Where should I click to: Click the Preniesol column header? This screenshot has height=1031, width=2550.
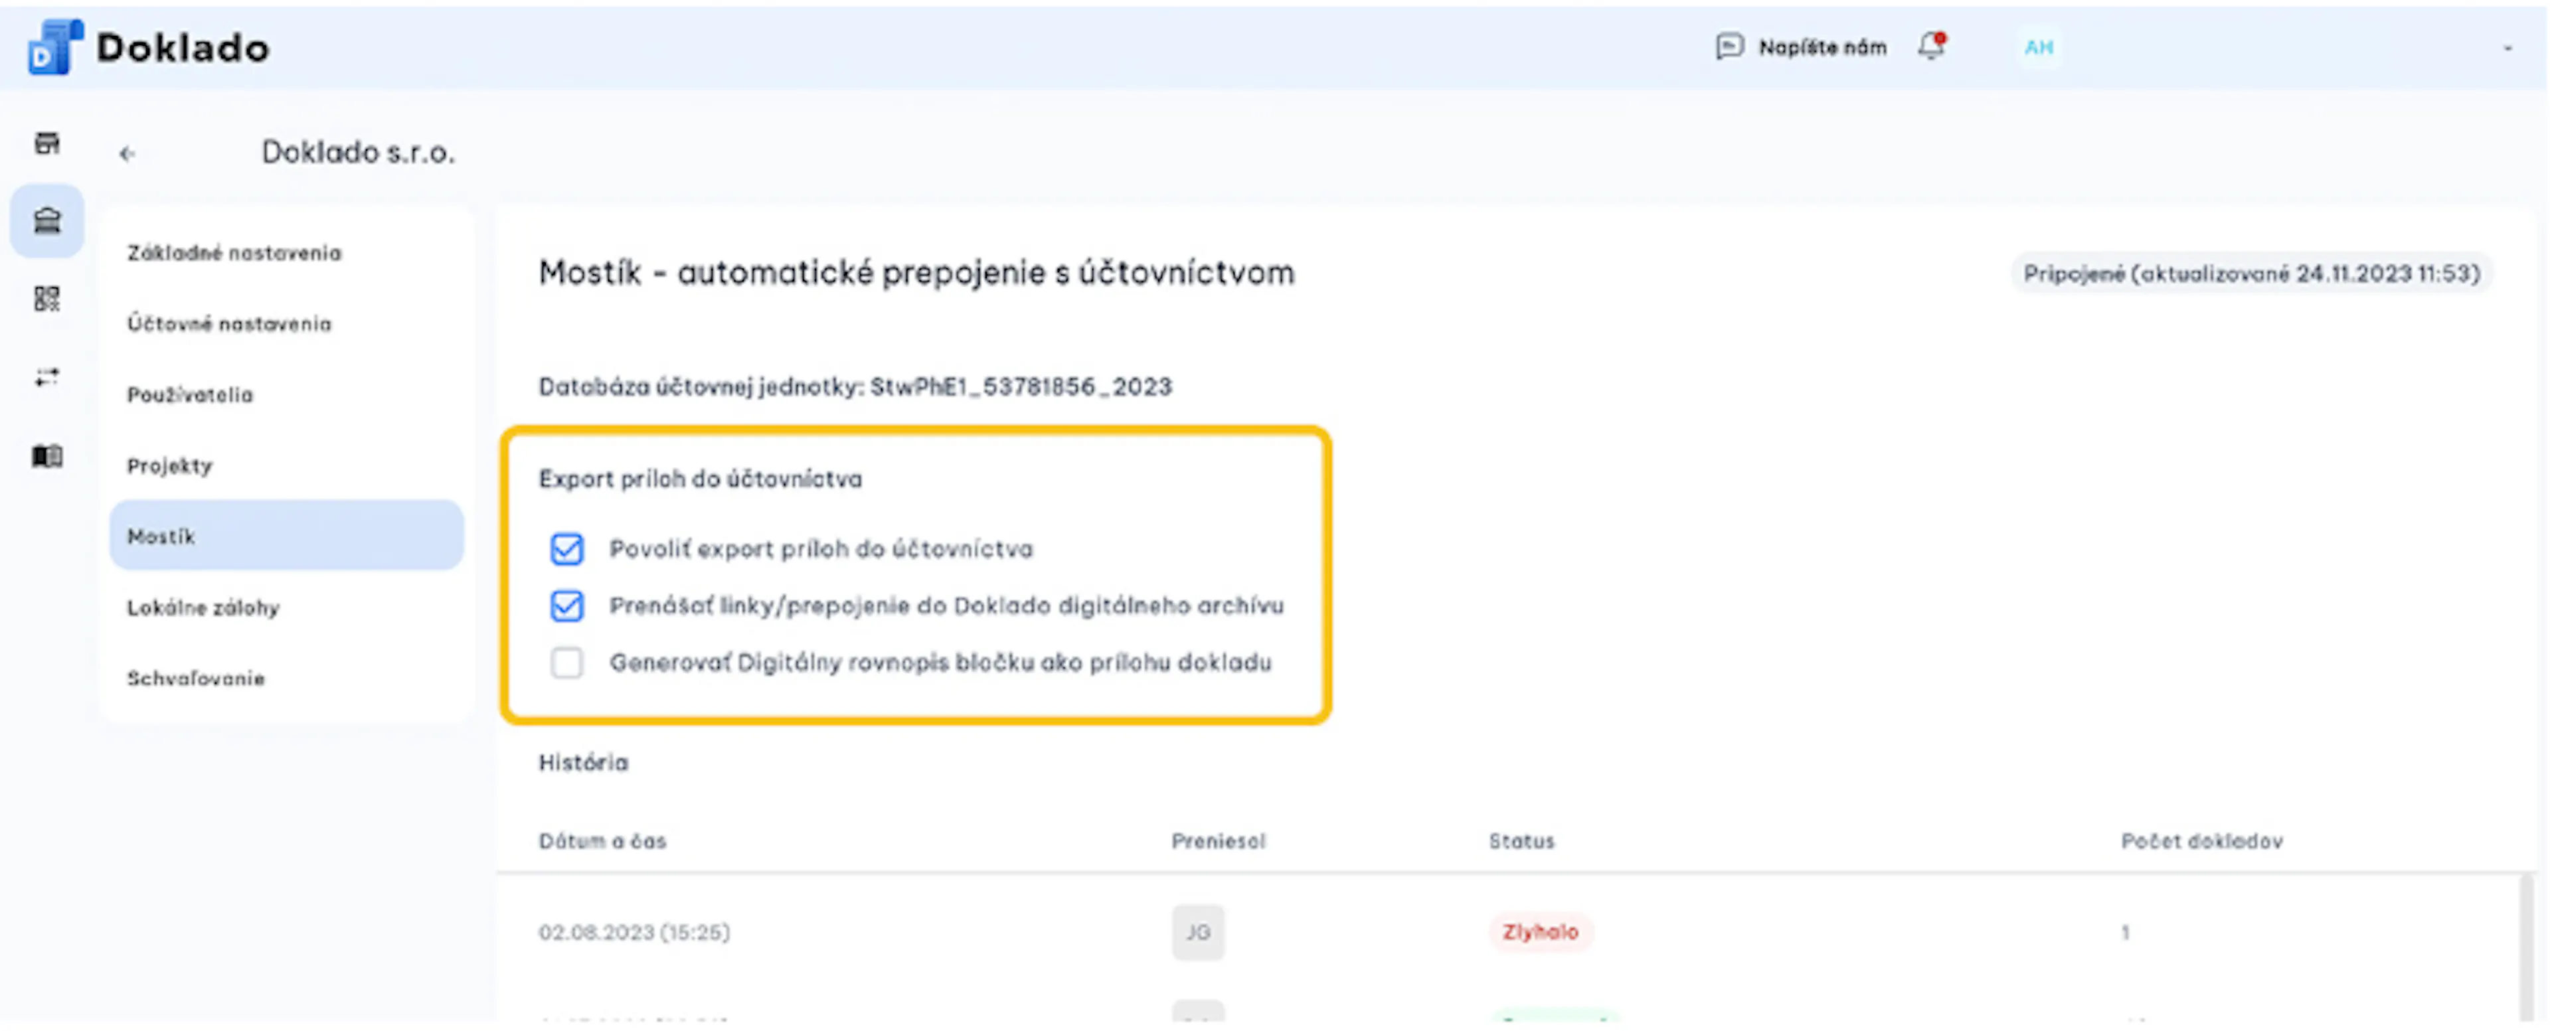(1218, 841)
